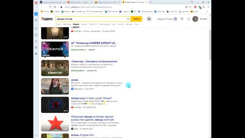Open the cube extensions icon in the toolbar
The image size is (245, 138).
click(x=204, y=7)
